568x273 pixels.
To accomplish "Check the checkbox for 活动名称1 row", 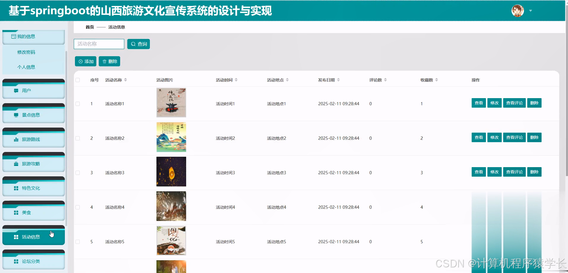I will point(78,103).
